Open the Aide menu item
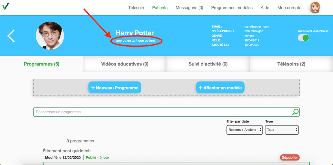333x165 pixels. (265, 8)
